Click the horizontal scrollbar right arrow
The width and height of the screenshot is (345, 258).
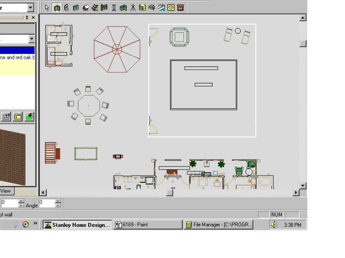pos(296,193)
